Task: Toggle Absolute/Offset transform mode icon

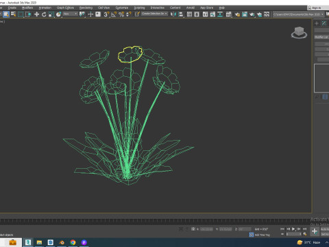Action: (x=193, y=228)
